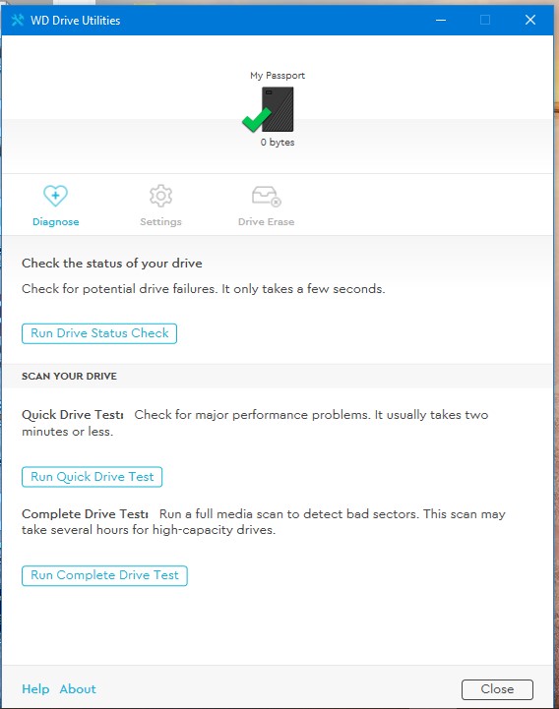
Task: Click "Check the status of your drive" heading
Action: pos(112,264)
